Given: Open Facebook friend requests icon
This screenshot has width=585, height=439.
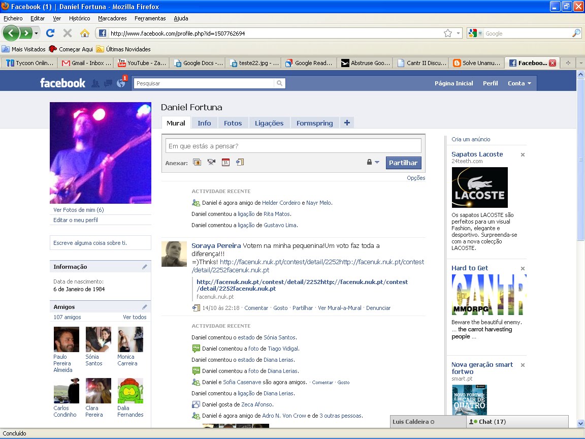Looking at the screenshot, I should coord(95,84).
